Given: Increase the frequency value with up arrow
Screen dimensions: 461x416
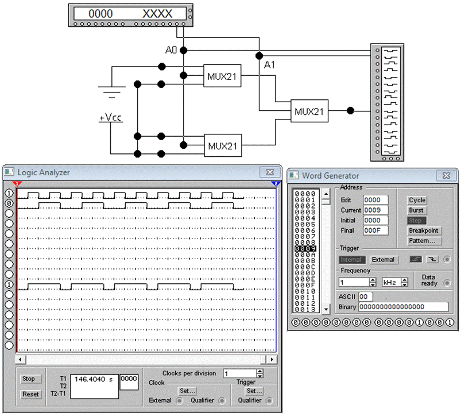Looking at the screenshot, I should coord(372,280).
